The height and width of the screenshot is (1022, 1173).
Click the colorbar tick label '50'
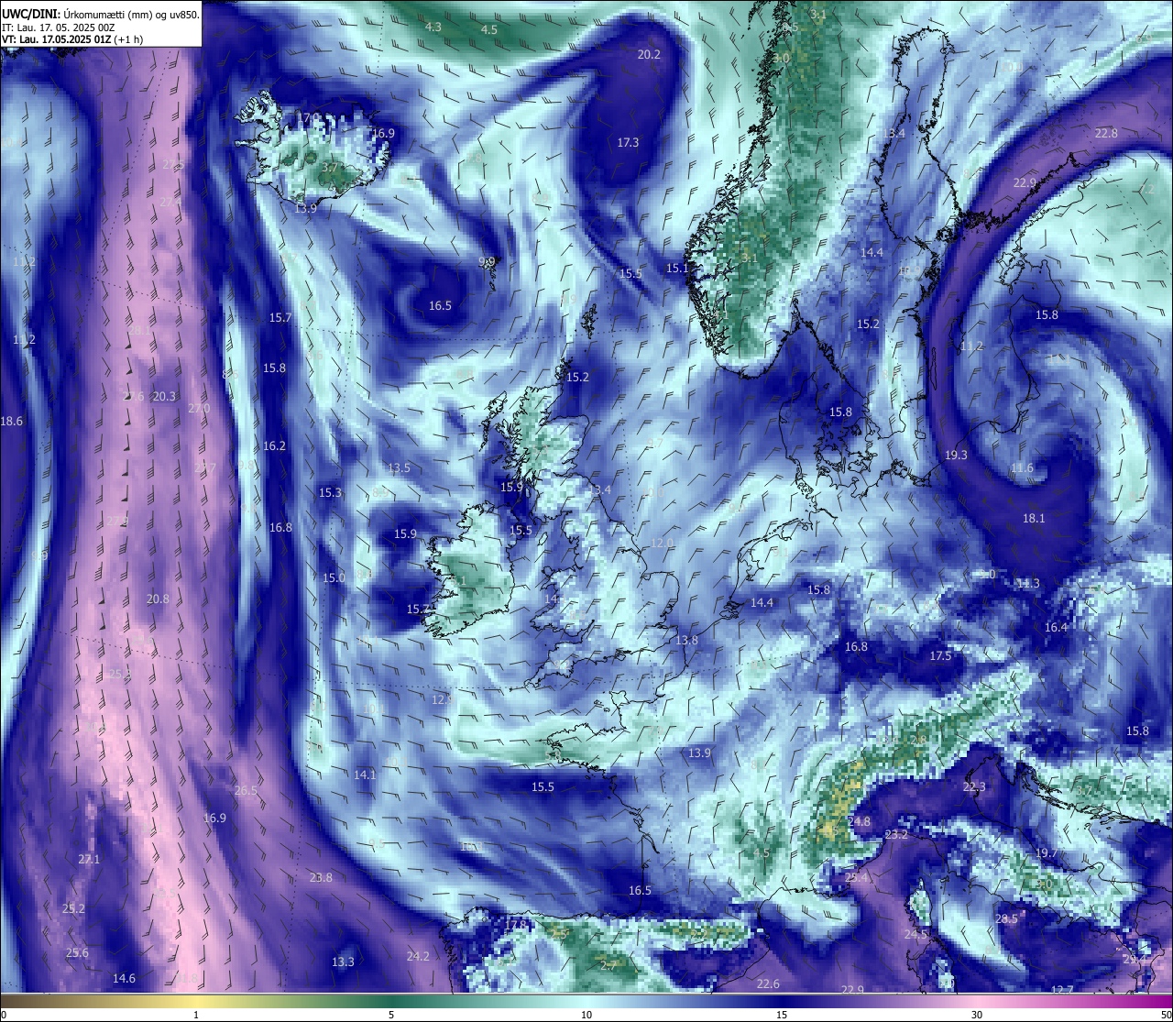point(1165,1015)
